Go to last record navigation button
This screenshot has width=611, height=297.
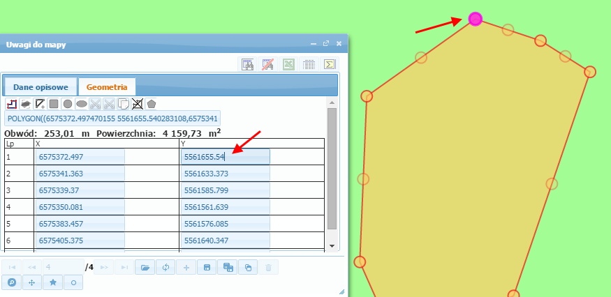(124, 268)
